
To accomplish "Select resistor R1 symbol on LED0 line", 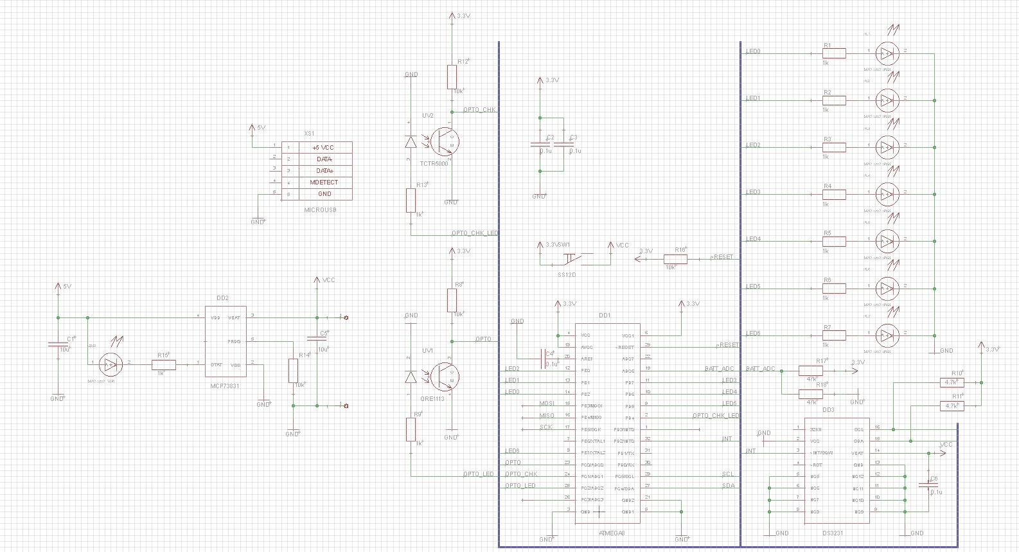I will [x=834, y=53].
